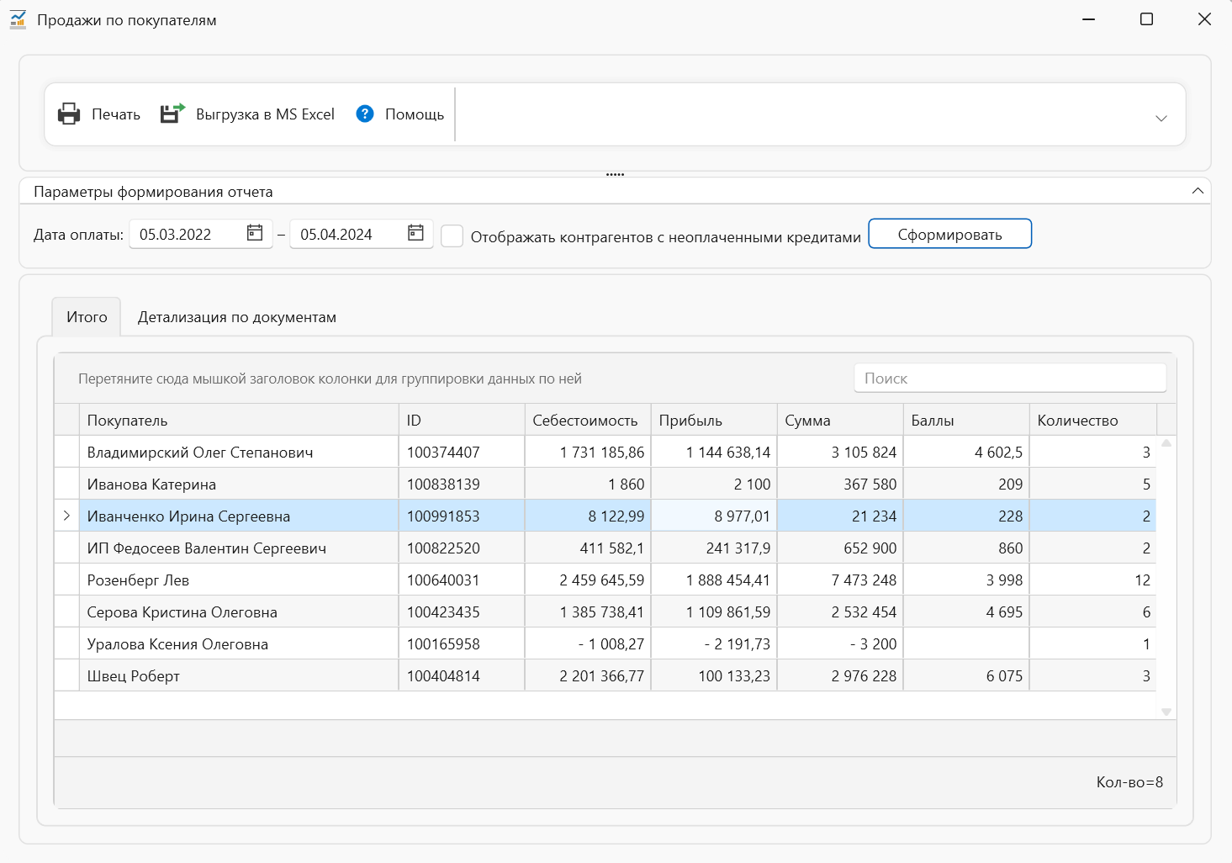
Task: Select row Розенберг Лев
Action: coord(605,580)
